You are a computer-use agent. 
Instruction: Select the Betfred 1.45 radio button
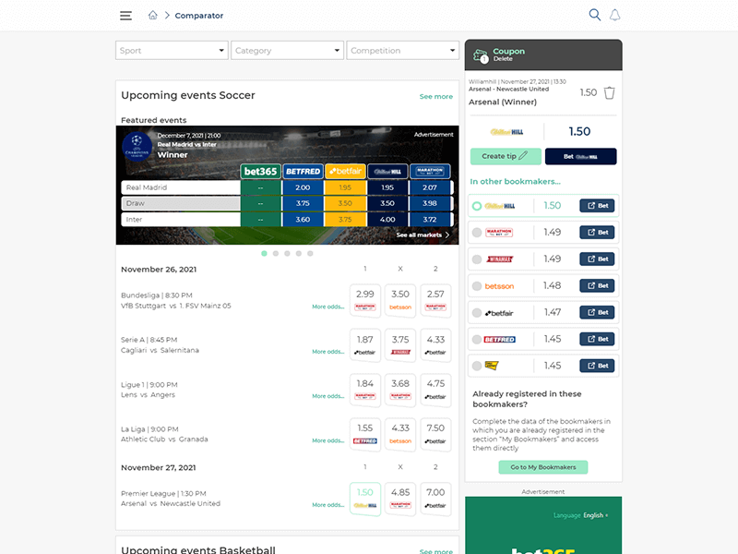tap(477, 339)
